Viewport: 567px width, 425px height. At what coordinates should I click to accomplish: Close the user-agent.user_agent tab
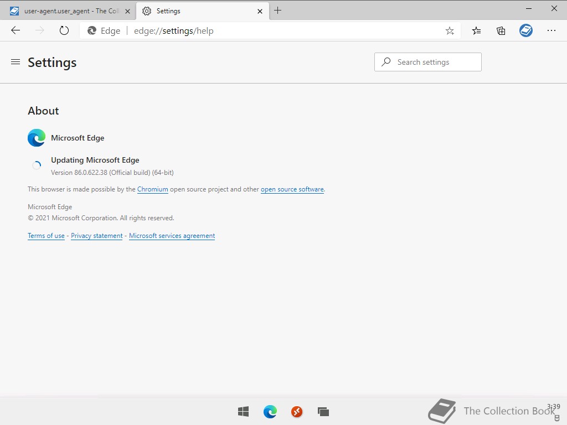click(127, 11)
